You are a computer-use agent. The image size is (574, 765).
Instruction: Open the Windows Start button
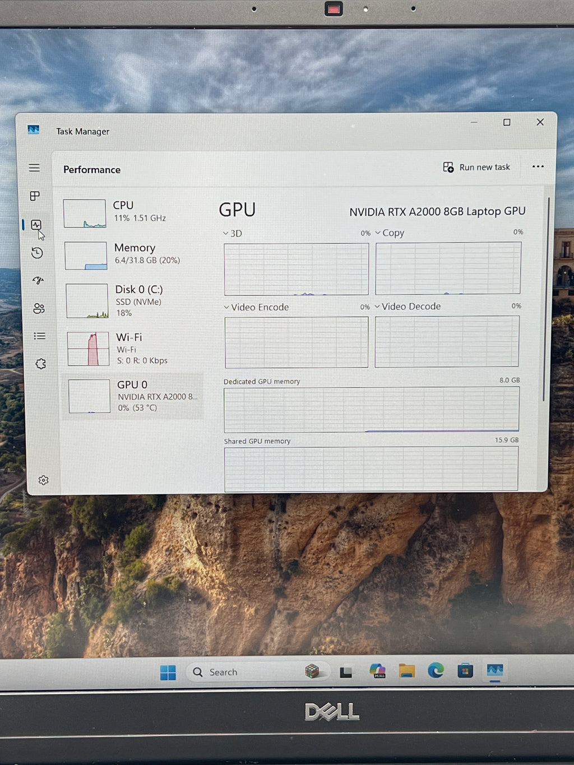click(168, 673)
